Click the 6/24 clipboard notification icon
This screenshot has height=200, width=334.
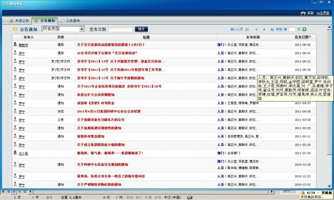(303, 193)
